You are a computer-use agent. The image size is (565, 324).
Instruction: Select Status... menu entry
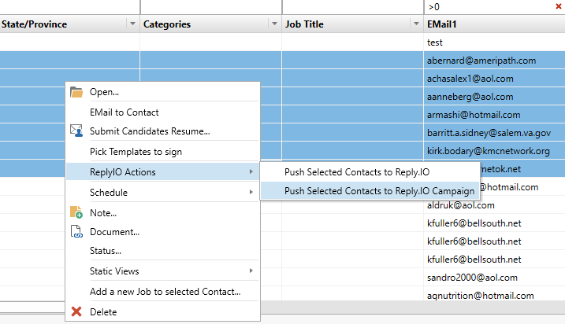[x=163, y=251]
